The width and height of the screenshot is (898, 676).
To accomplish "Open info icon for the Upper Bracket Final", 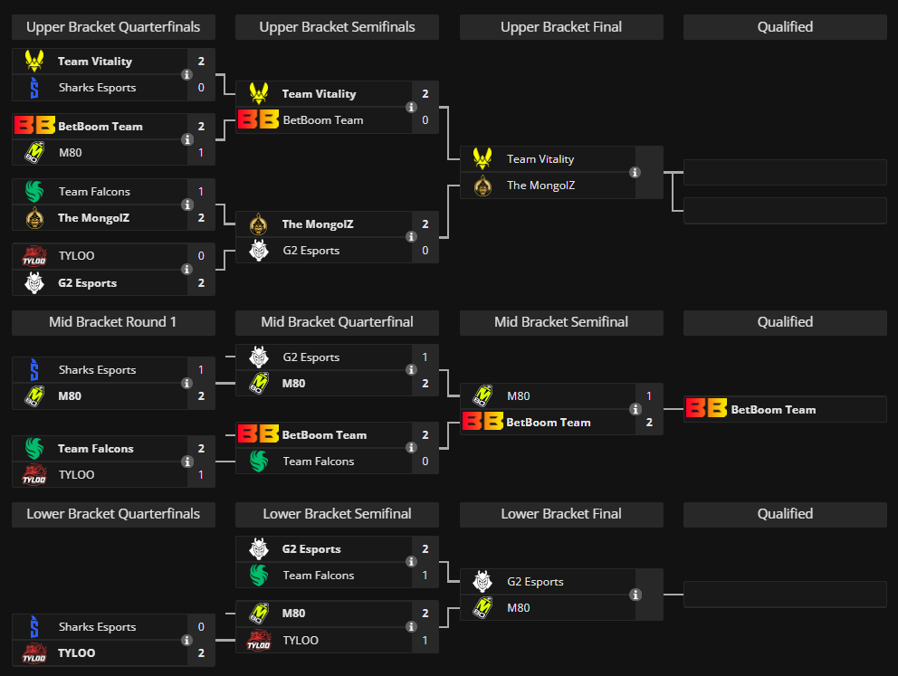I will coord(635,172).
